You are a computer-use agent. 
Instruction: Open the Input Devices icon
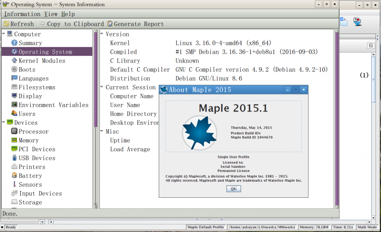tap(14, 193)
